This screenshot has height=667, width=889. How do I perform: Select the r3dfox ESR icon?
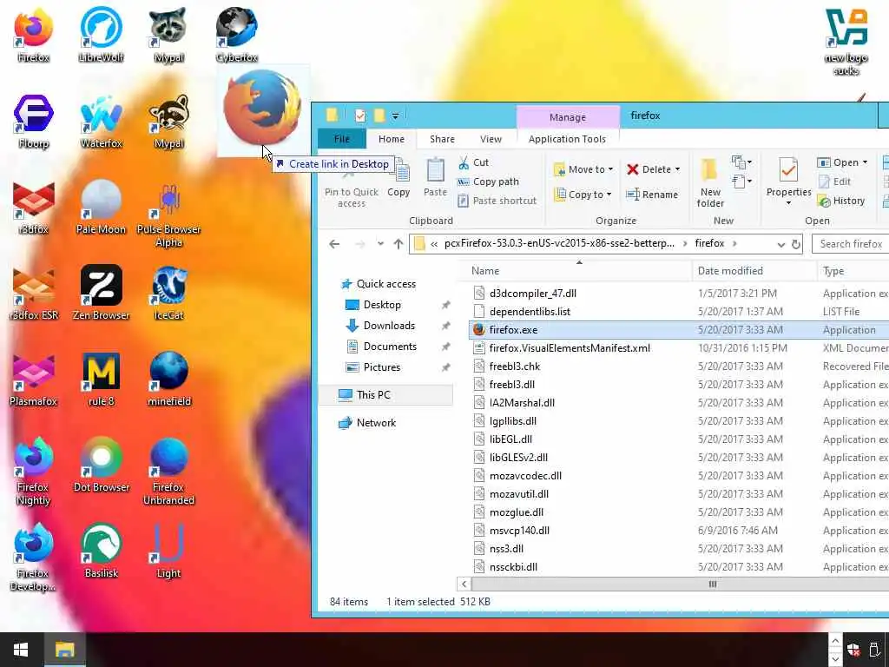33,294
